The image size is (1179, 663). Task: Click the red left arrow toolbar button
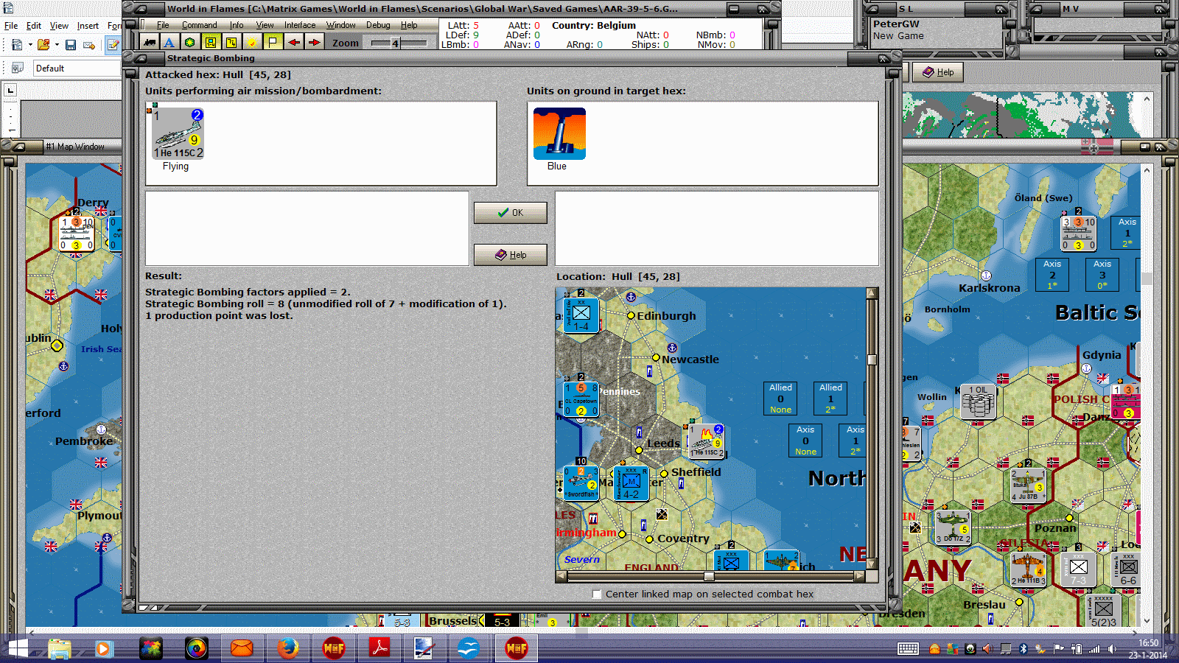click(294, 42)
